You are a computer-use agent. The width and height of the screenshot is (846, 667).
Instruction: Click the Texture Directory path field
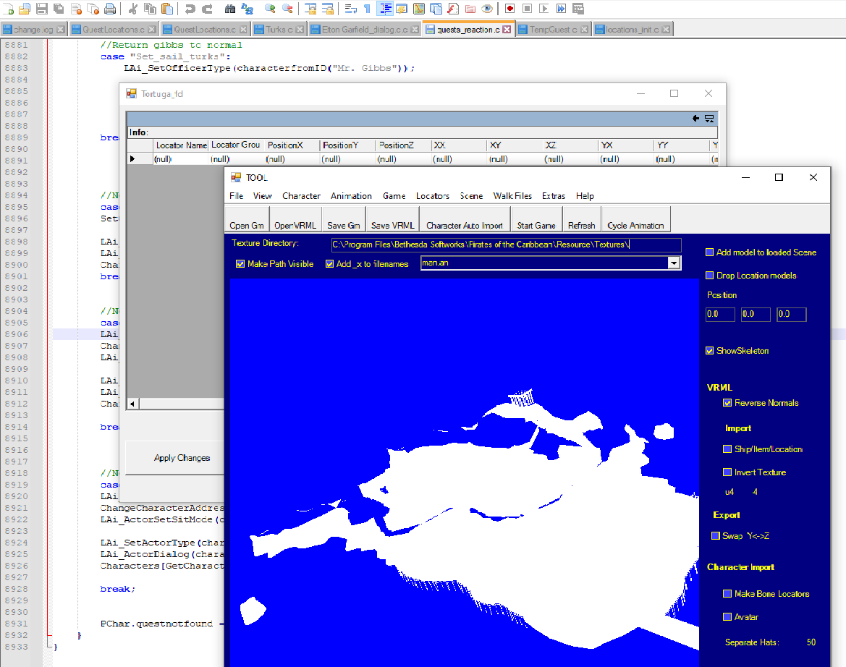click(506, 245)
